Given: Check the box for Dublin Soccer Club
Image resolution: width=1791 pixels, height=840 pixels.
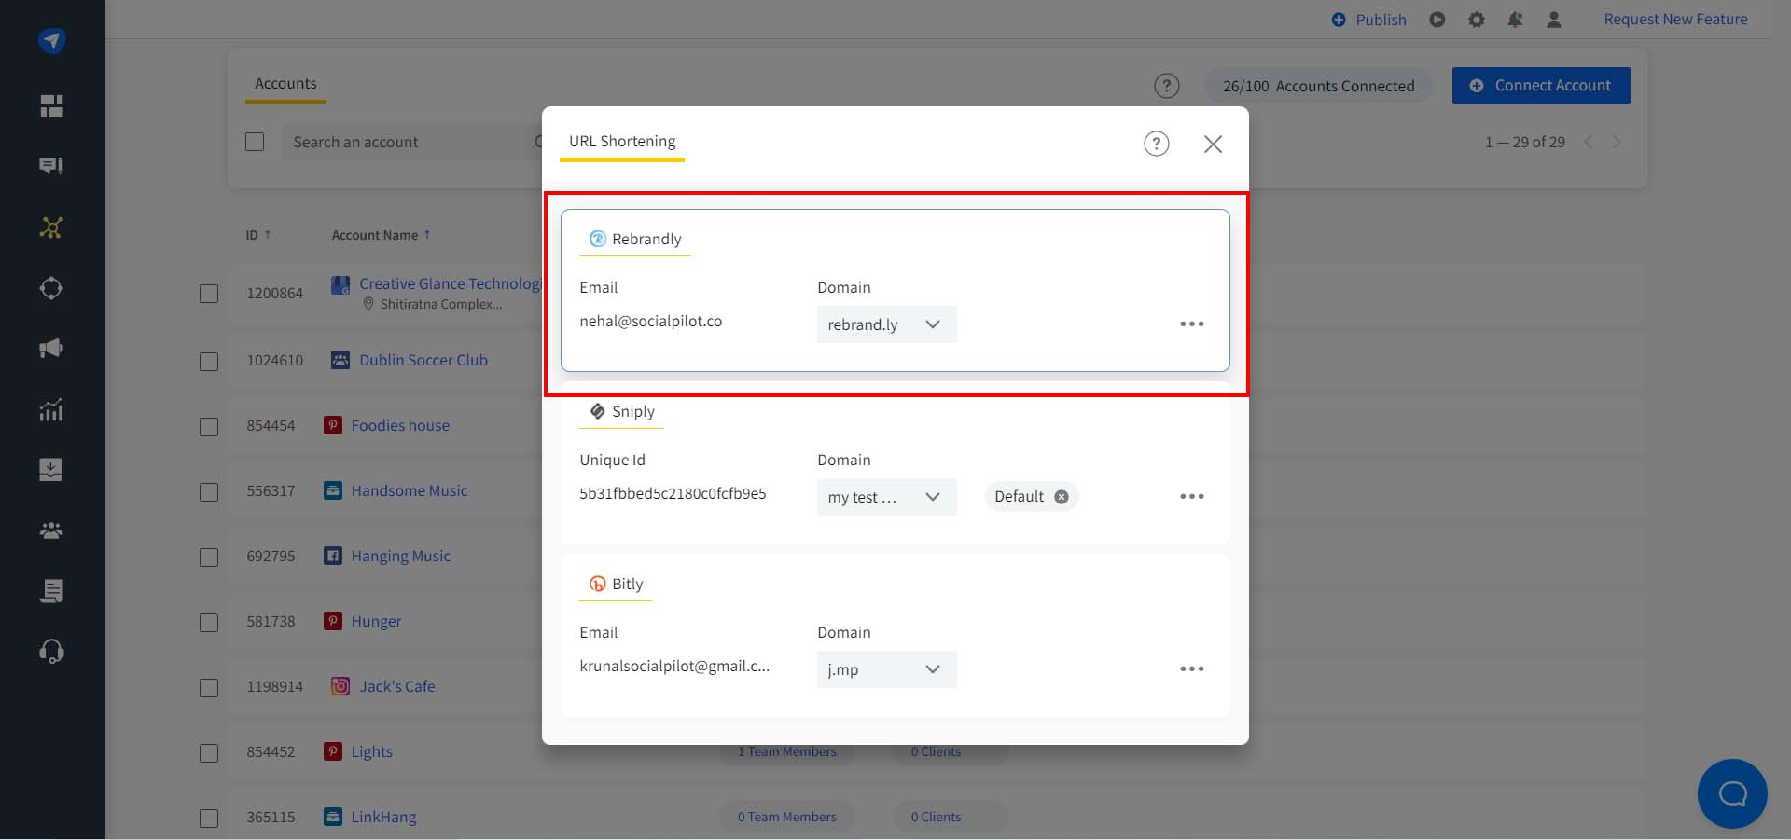Looking at the screenshot, I should click(x=209, y=361).
